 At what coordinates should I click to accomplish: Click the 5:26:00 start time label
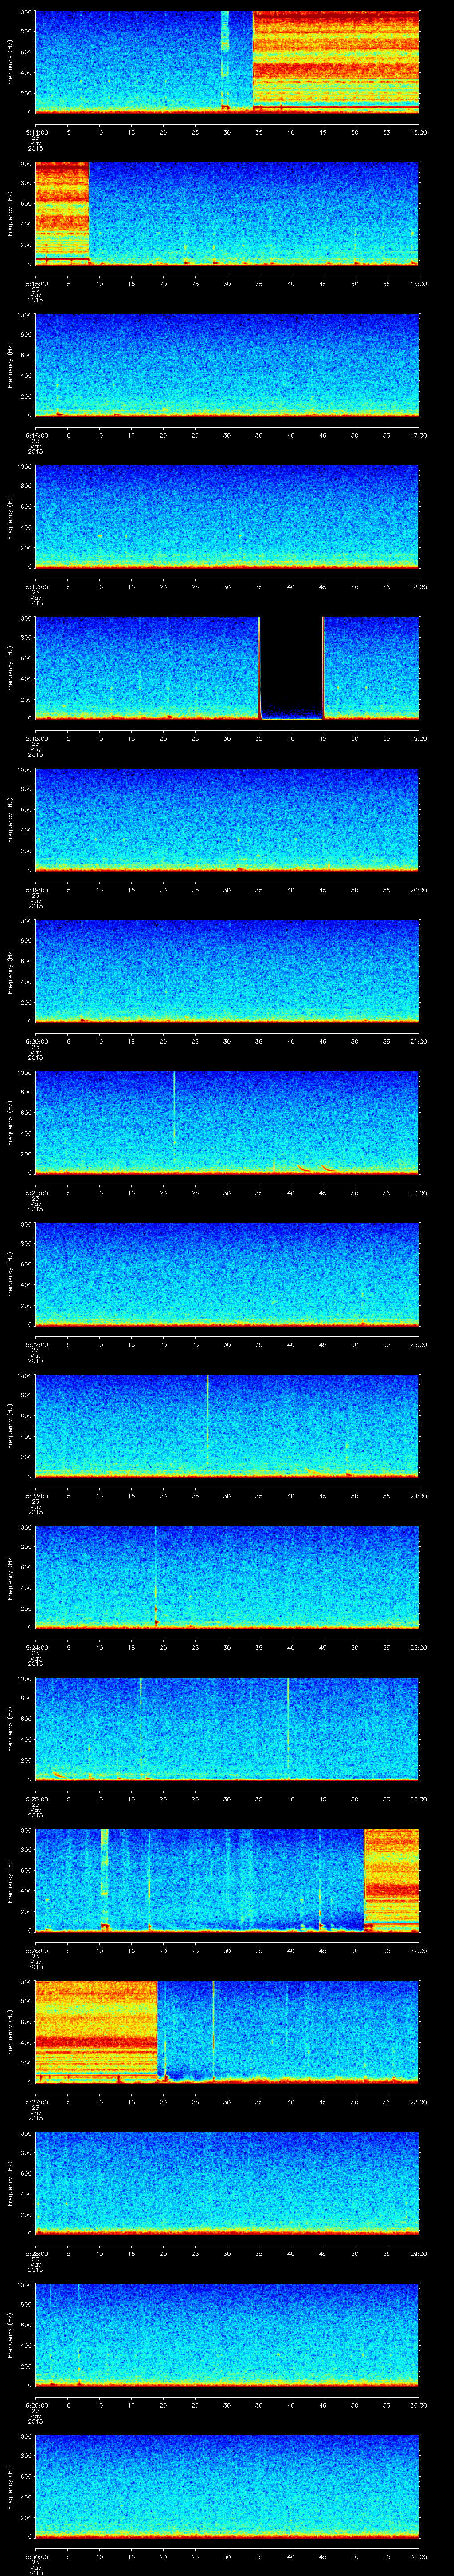point(36,1950)
